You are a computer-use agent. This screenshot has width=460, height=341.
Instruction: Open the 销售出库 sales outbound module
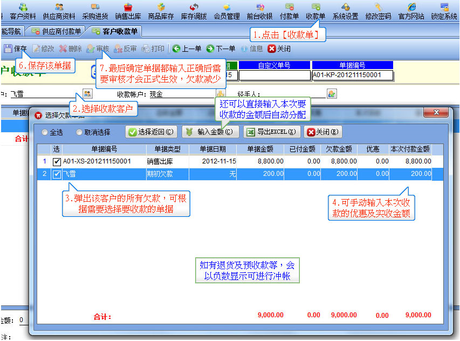[128, 11]
